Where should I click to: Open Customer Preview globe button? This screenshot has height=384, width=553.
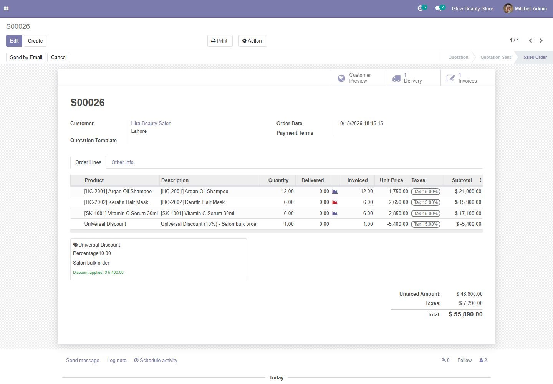point(359,78)
